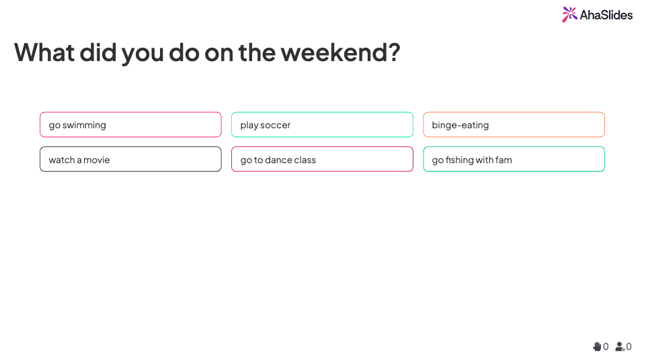Choose the "go to dance class" answer
The image size is (646, 362).
tap(322, 160)
